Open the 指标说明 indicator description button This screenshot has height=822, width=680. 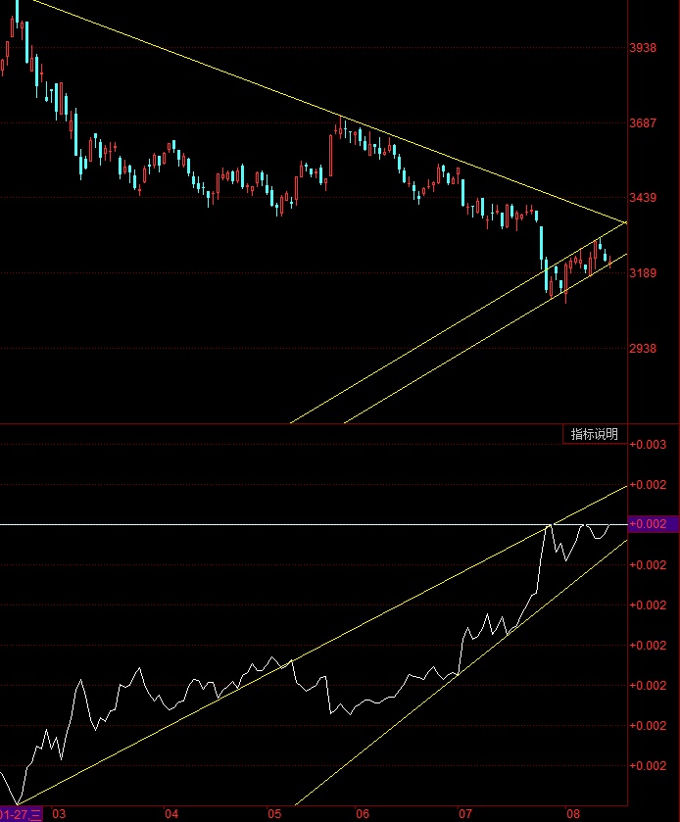[595, 434]
